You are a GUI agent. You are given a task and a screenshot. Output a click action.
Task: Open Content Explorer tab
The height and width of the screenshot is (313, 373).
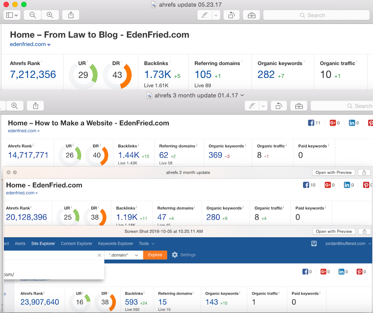pyautogui.click(x=76, y=243)
